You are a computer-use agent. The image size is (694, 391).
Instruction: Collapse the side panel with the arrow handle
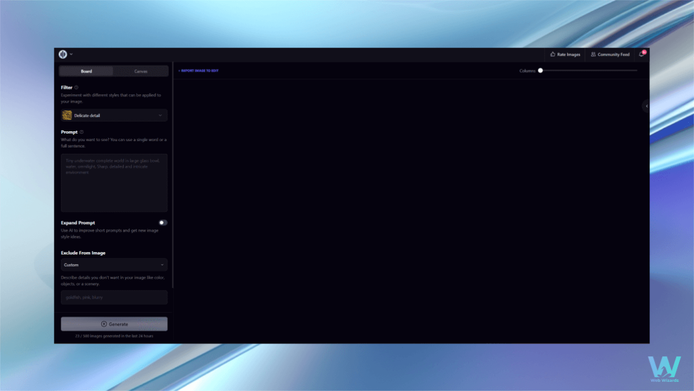tap(646, 106)
